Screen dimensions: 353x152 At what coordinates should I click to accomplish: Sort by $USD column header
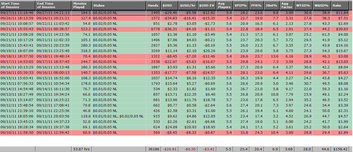[x=169, y=5]
